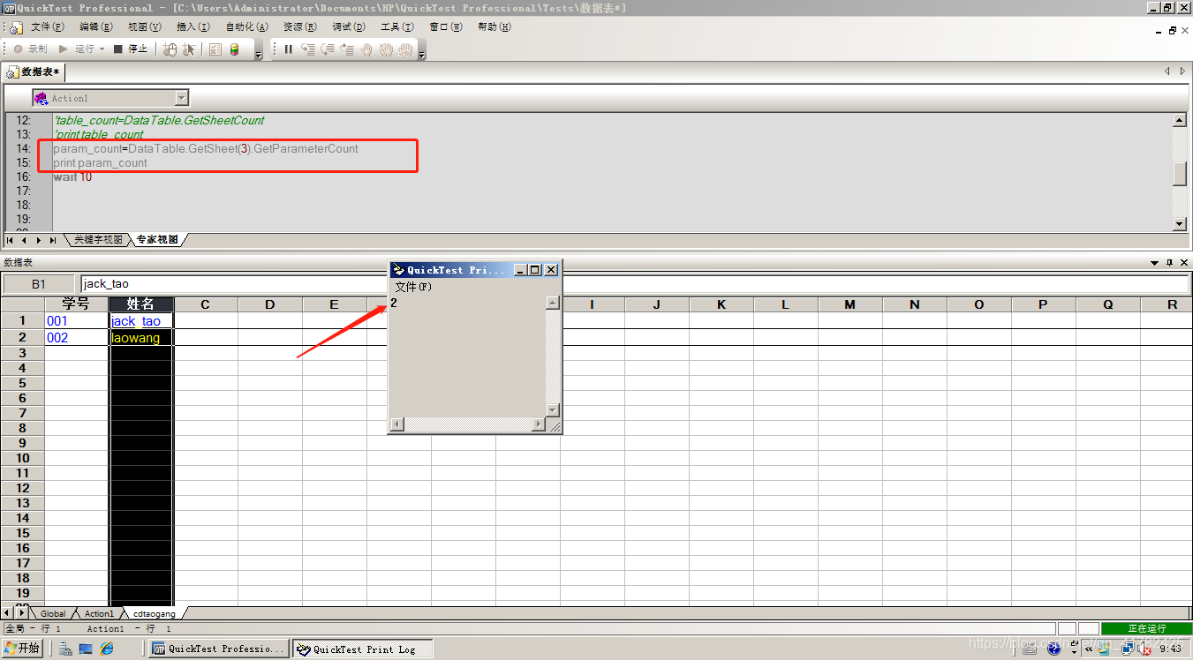The width and height of the screenshot is (1193, 660).
Task: Click the blue help question-mark tray icon
Action: (1053, 649)
